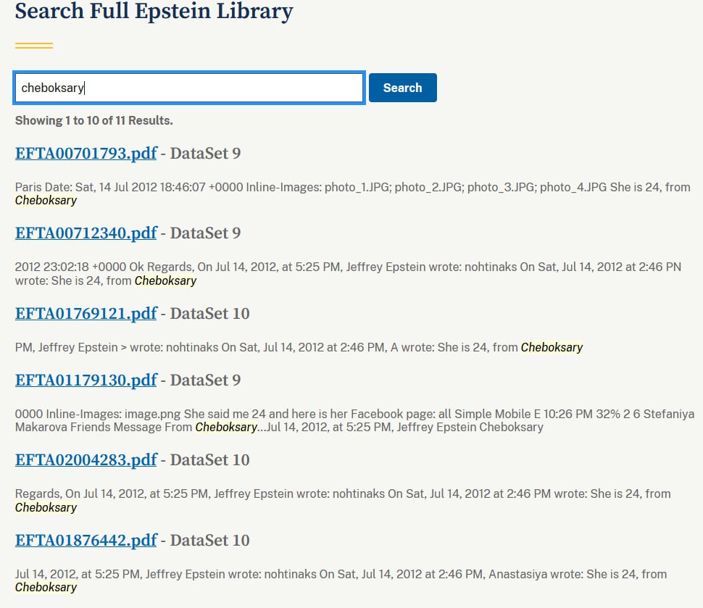Image resolution: width=703 pixels, height=608 pixels.
Task: Click the snippet starting 'Paris Date: Sat, 14 Jul 2012'
Action: (352, 193)
